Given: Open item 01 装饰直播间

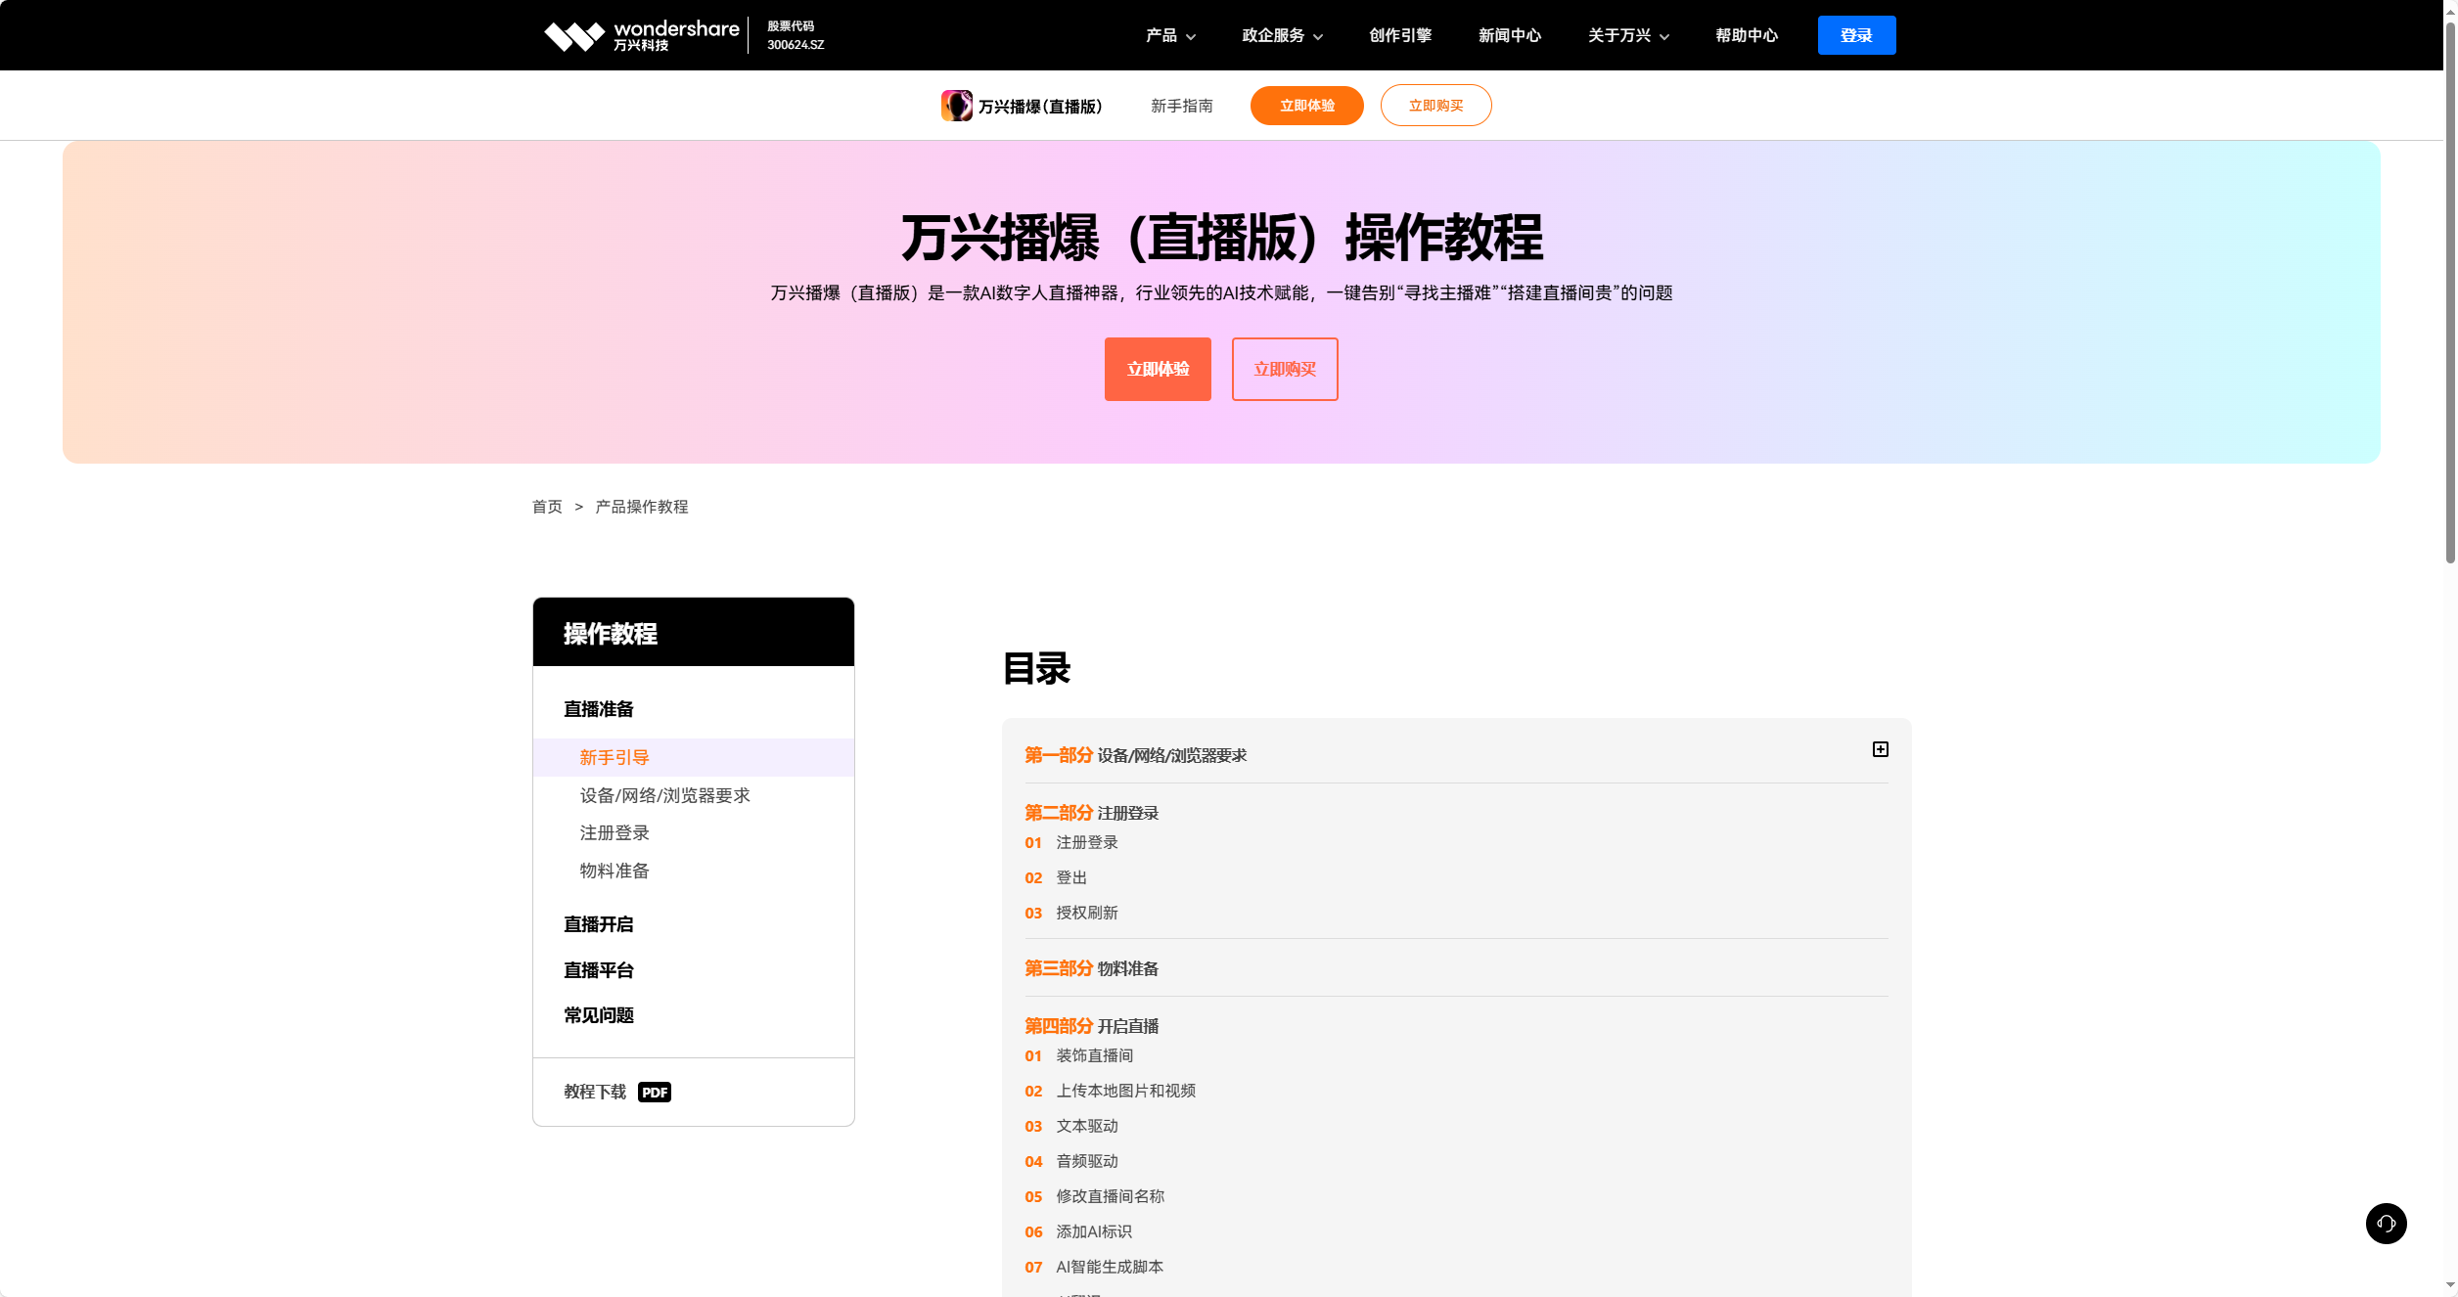Looking at the screenshot, I should (x=1079, y=1055).
